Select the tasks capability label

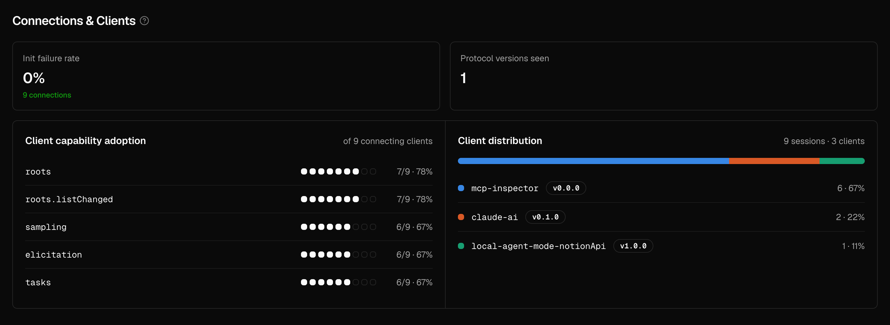pyautogui.click(x=38, y=283)
